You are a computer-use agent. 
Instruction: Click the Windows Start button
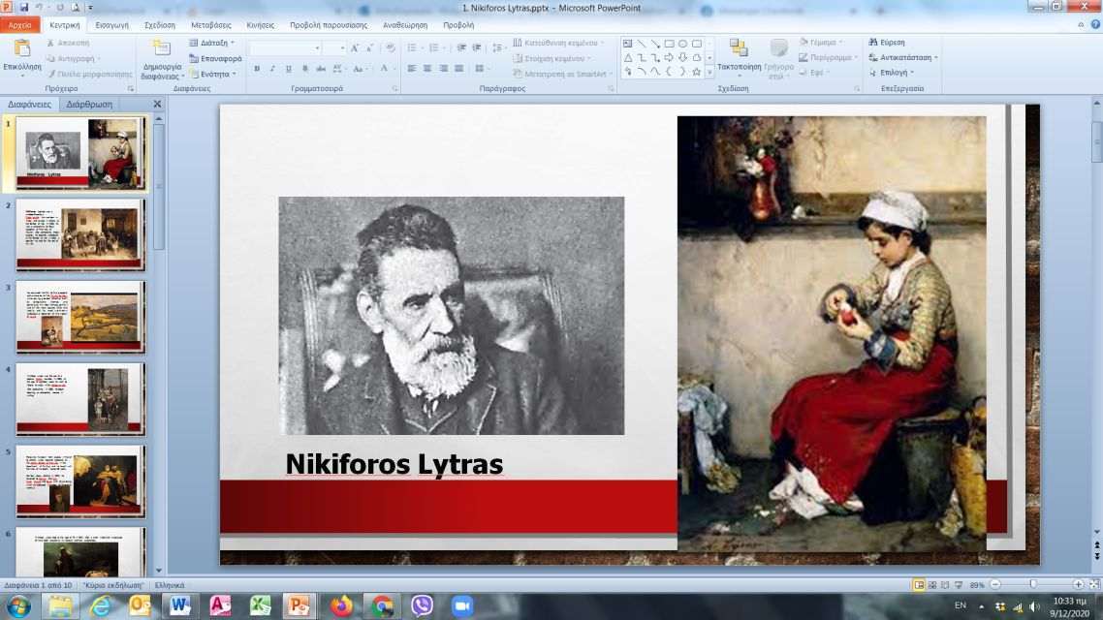pos(18,605)
